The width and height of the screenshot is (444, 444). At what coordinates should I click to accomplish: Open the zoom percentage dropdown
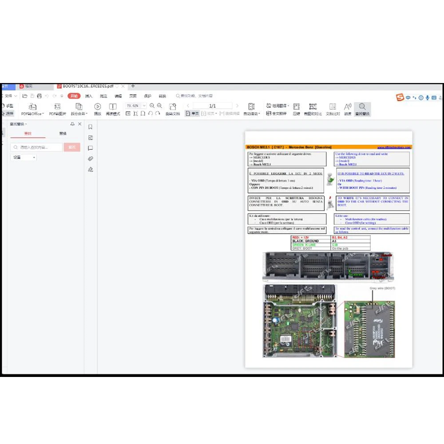[144, 106]
